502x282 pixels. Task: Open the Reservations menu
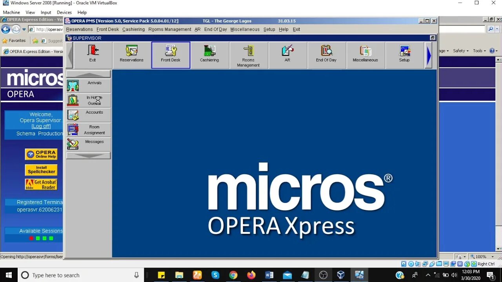pos(79,29)
